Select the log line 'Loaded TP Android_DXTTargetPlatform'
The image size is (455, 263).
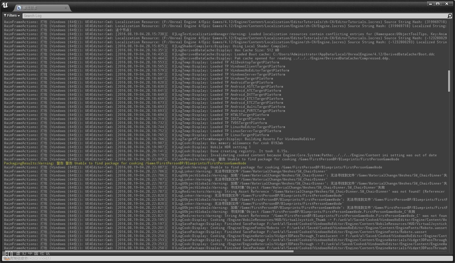pos(142,95)
